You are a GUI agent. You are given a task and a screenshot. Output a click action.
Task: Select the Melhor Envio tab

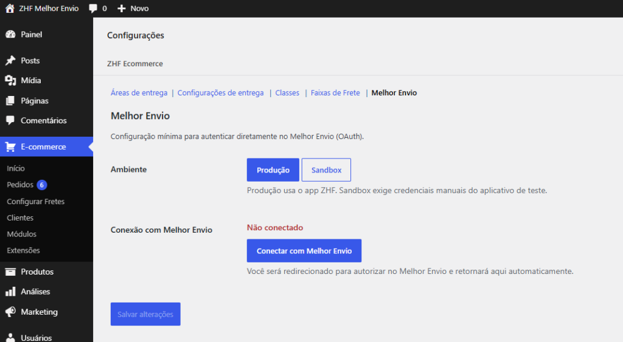point(394,93)
